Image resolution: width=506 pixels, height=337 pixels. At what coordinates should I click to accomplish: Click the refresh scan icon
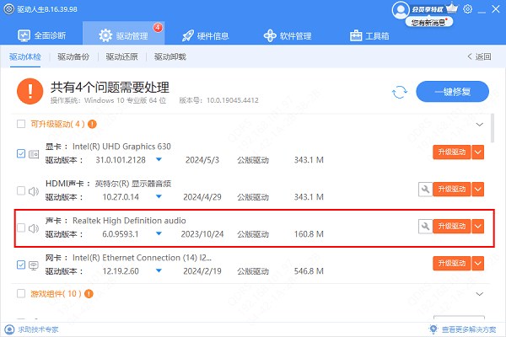pos(400,92)
